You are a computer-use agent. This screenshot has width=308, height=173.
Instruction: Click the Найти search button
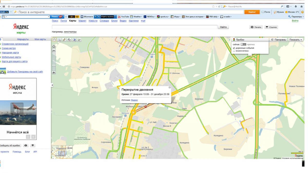click(223, 27)
